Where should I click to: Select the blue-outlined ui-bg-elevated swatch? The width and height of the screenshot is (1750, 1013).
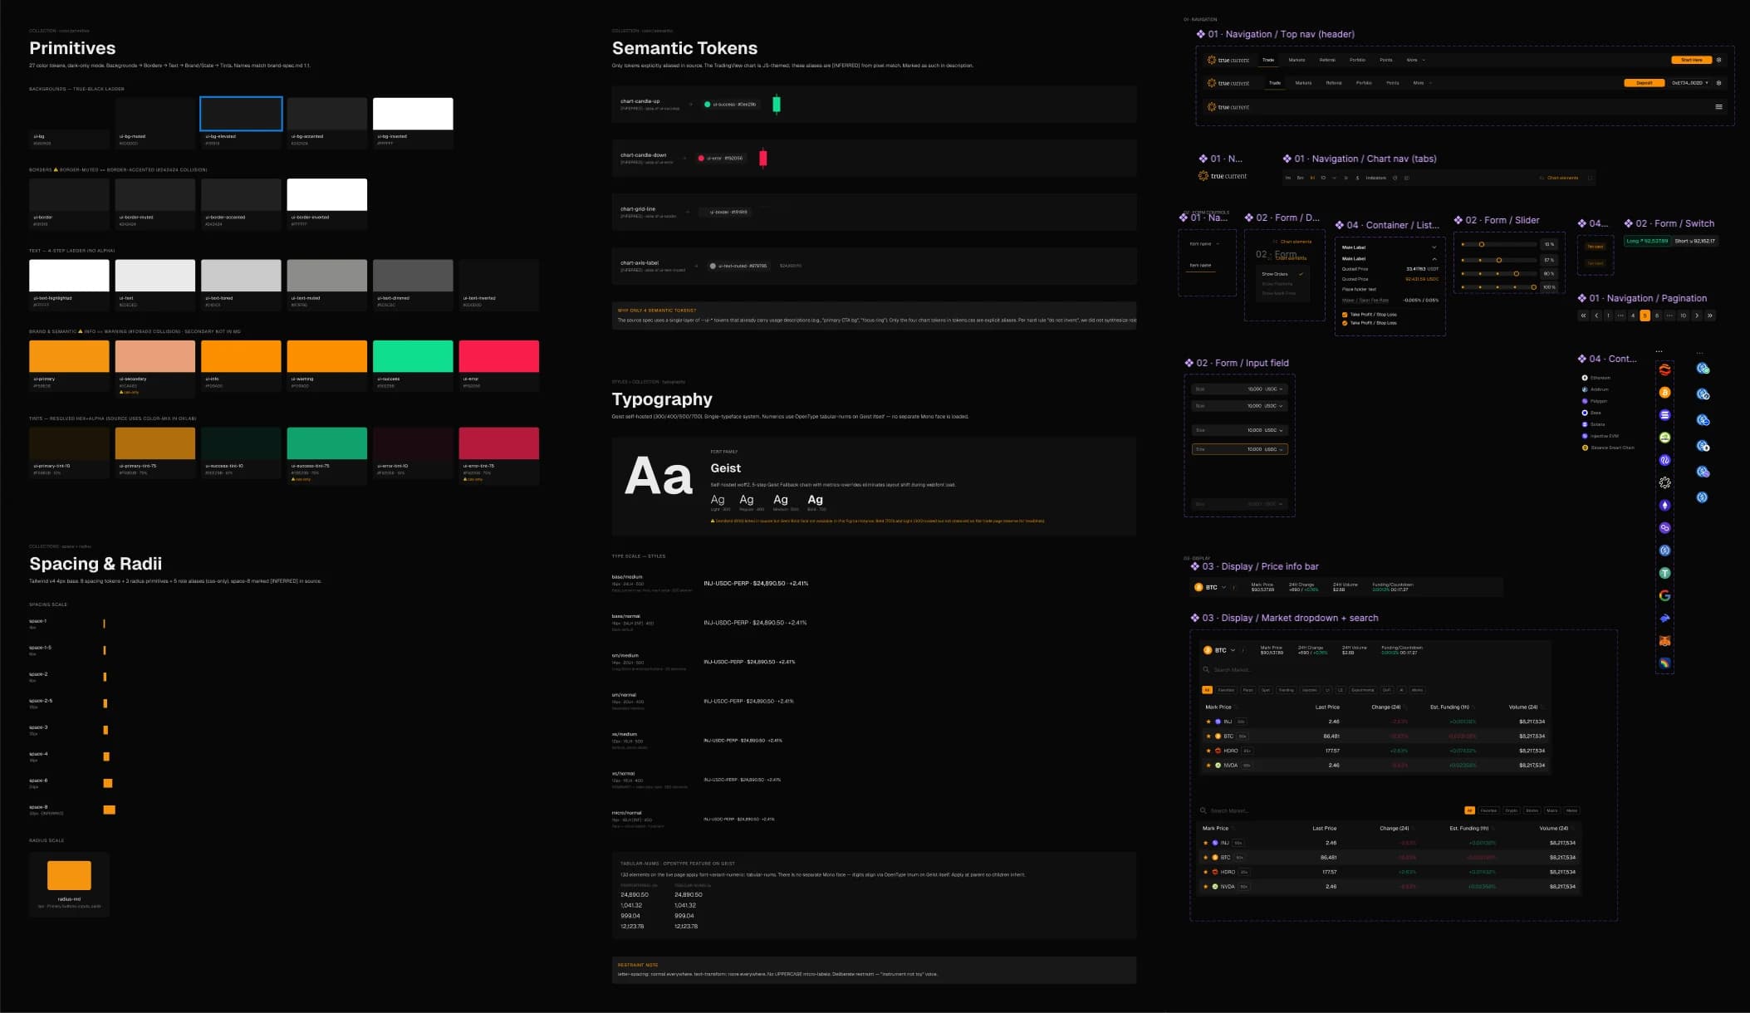pos(241,114)
